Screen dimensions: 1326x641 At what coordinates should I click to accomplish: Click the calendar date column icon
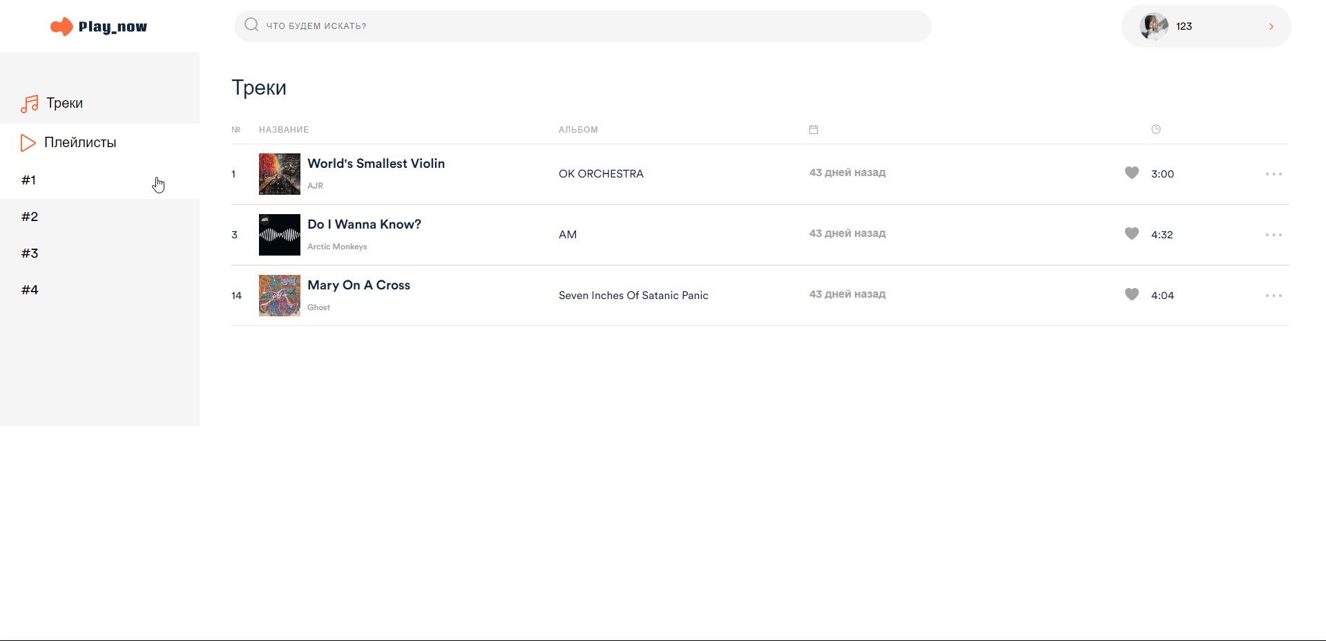814,130
